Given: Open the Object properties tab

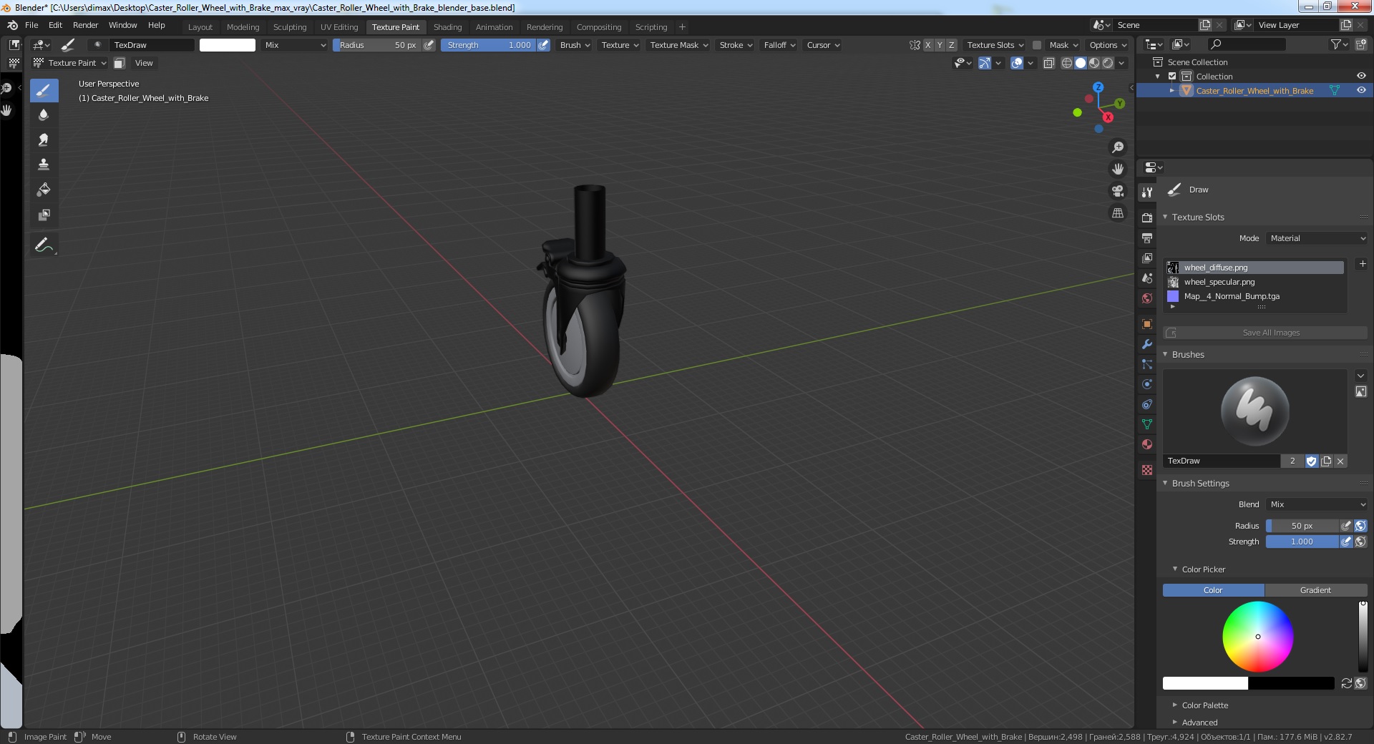Looking at the screenshot, I should (1147, 324).
